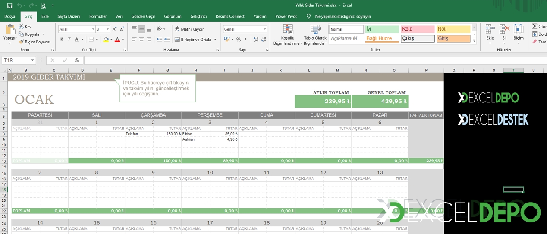Switch to the Formüller tab
The height and width of the screenshot is (234, 547).
(x=98, y=16)
